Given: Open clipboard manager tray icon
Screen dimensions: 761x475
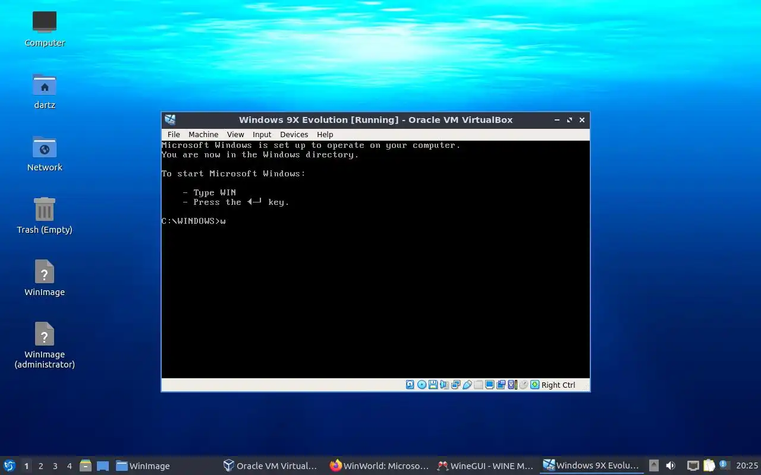Looking at the screenshot, I should click(x=709, y=466).
